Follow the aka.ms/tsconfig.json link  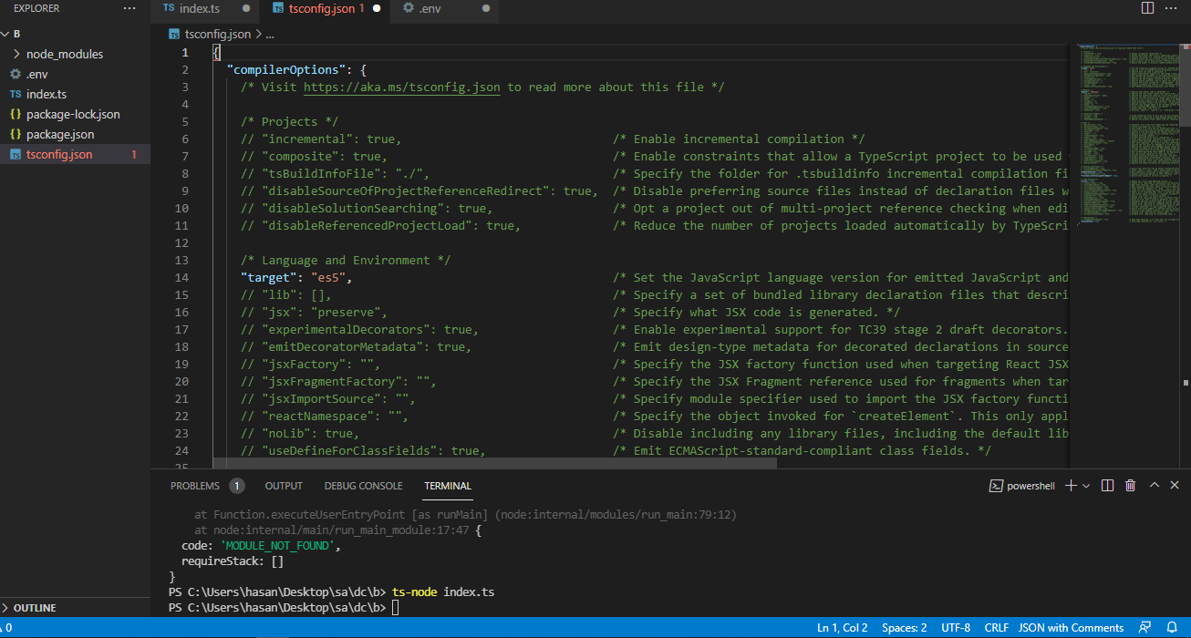401,87
